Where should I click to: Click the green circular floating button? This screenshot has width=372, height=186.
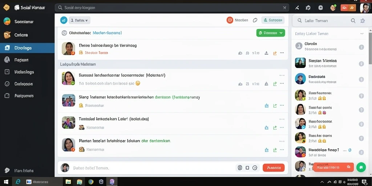click(x=361, y=167)
